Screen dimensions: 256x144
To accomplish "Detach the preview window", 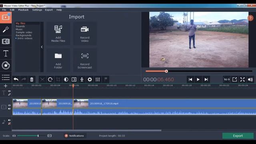I will point(235,80).
